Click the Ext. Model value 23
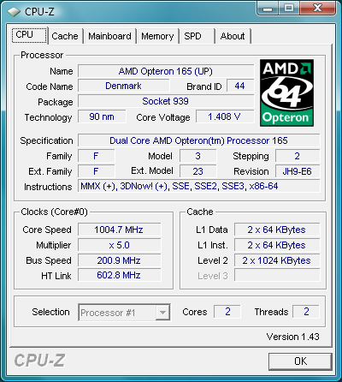This screenshot has width=342, height=382. (x=198, y=171)
